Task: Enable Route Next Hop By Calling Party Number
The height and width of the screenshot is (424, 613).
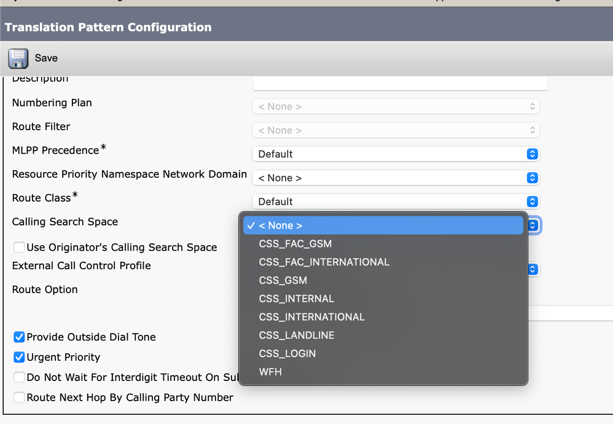Action: (x=19, y=398)
